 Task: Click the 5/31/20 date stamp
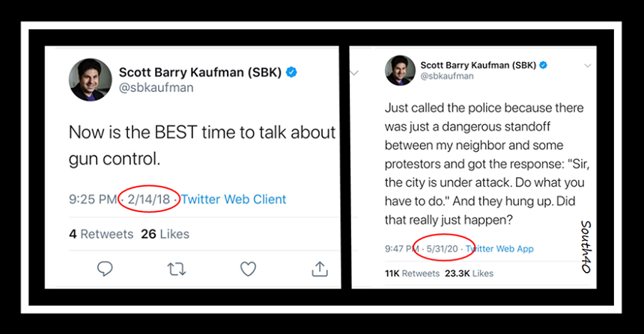pos(442,249)
